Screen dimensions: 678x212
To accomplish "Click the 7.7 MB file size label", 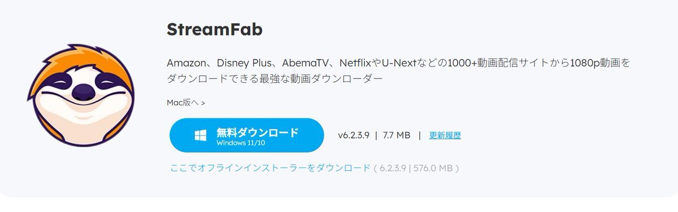I will [396, 135].
